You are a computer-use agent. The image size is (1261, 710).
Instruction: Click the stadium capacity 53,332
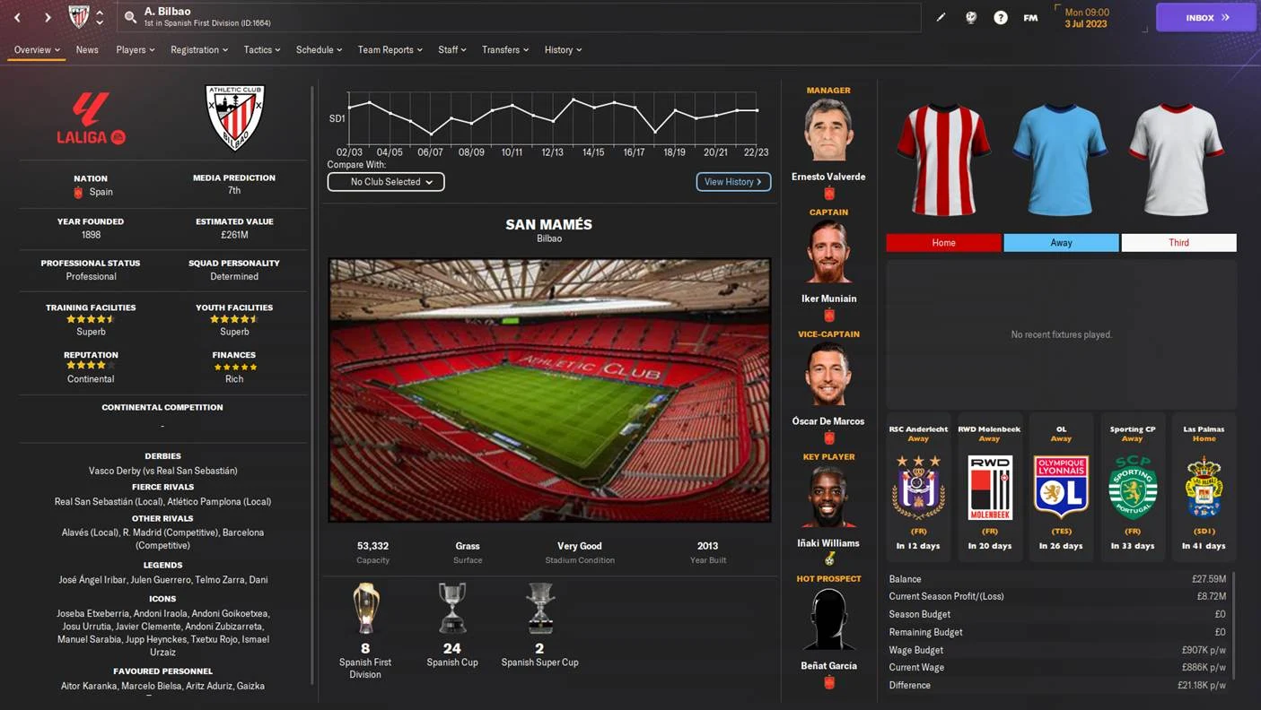point(372,546)
